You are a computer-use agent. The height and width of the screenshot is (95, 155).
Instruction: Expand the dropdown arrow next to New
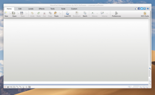point(10,14)
